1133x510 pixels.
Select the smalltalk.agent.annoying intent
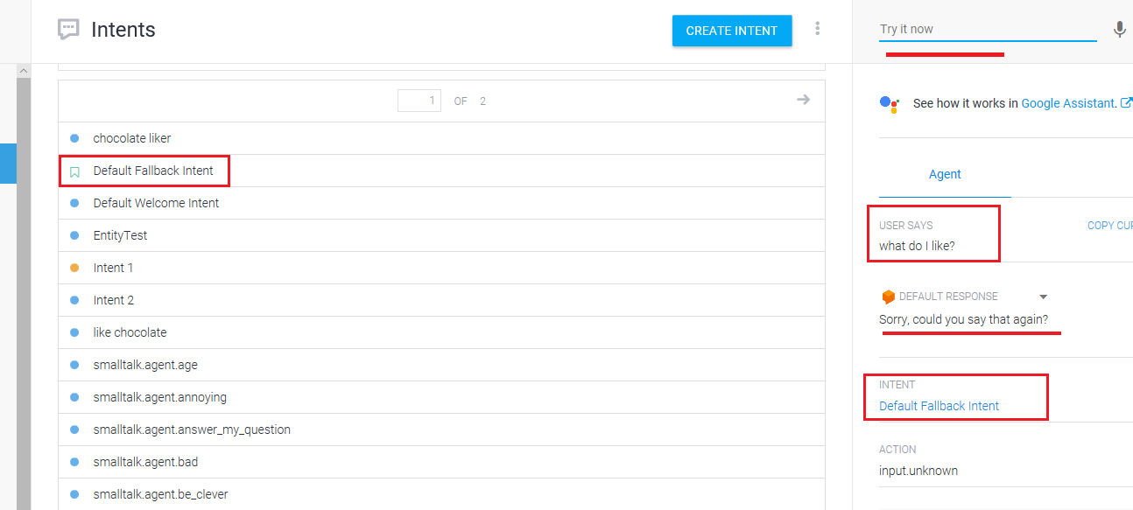point(159,397)
